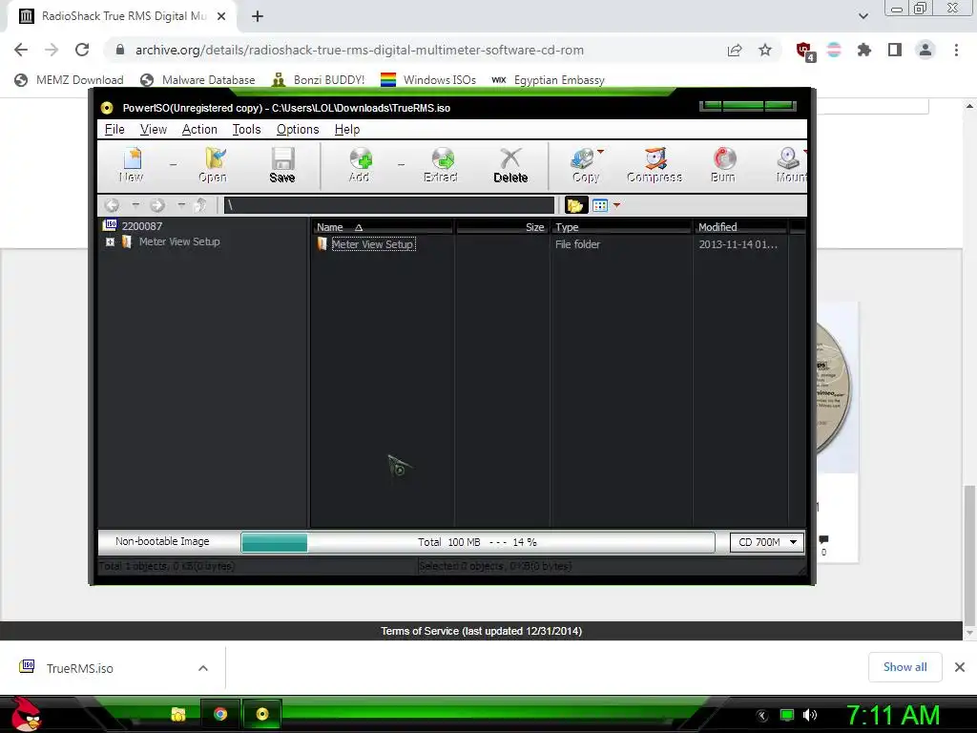
Task: Click the volume speaker tray icon
Action: pos(810,715)
